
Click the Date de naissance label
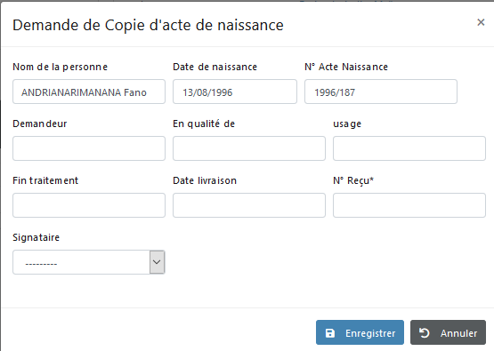point(215,67)
